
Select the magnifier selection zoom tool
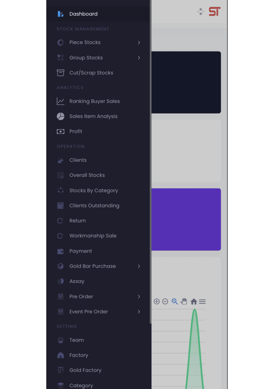[x=175, y=302]
